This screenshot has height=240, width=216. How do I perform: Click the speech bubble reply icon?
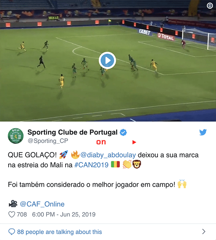[x=12, y=232]
